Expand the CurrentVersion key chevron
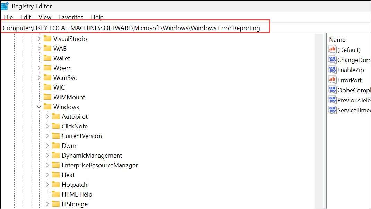Image resolution: width=371 pixels, height=209 pixels. point(47,136)
